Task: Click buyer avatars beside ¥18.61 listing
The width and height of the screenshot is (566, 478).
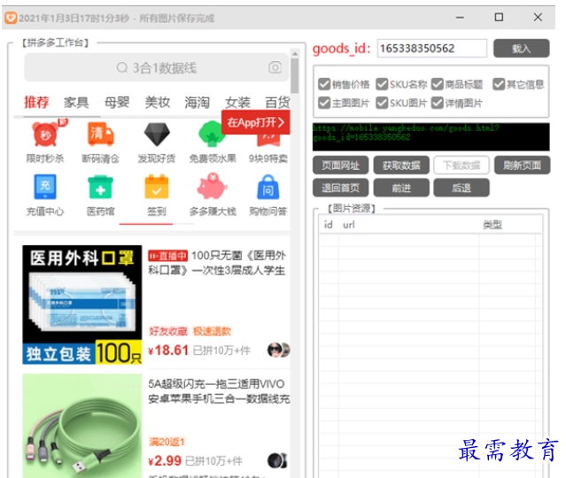Action: 279,350
